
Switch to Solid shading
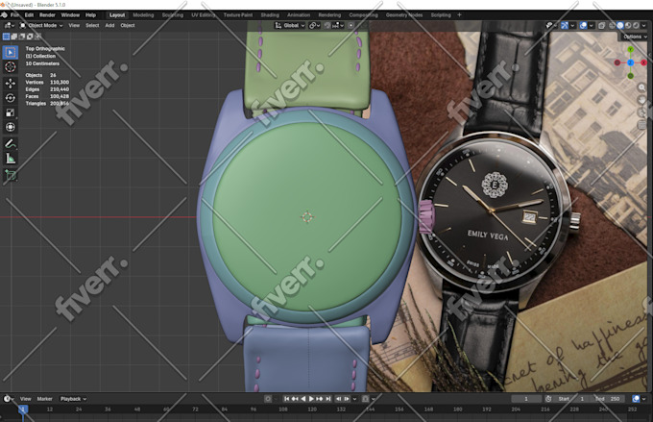(x=620, y=25)
